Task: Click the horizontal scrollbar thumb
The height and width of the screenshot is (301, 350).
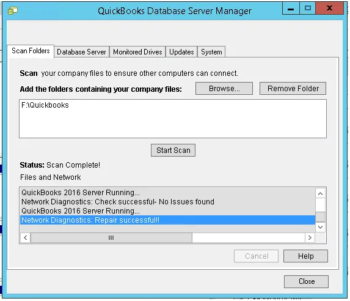Action: tap(111, 238)
